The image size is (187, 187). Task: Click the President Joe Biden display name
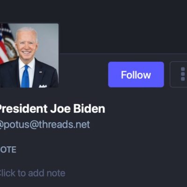coord(52,108)
